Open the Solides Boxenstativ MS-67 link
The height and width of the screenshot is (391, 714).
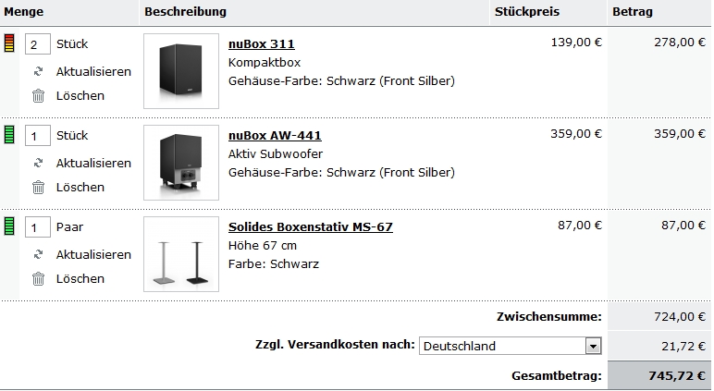coord(310,226)
